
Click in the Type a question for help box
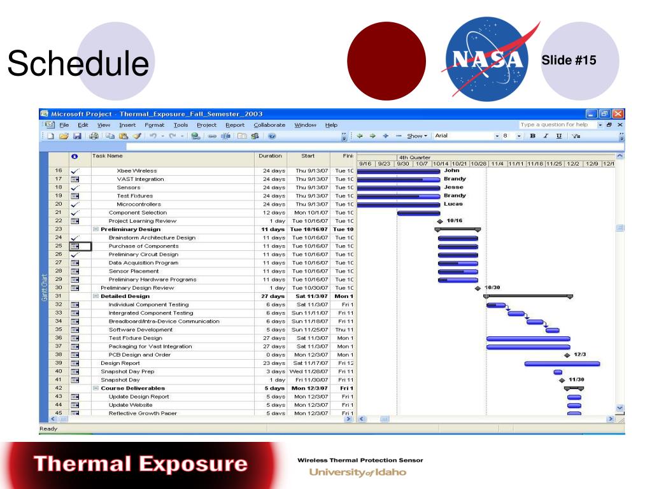[557, 125]
